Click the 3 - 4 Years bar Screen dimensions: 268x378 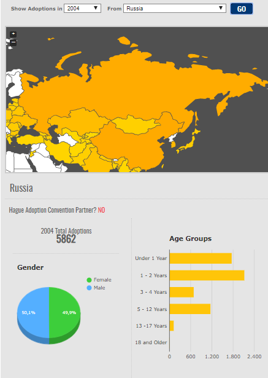[182, 292]
